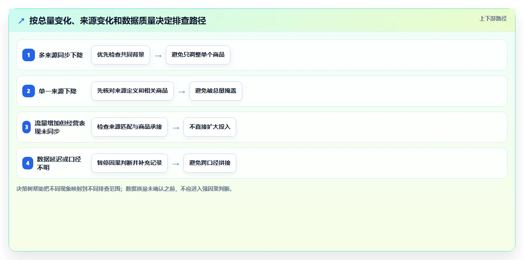Click the number 4 step badge
This screenshot has height=260, width=524.
coord(28,163)
